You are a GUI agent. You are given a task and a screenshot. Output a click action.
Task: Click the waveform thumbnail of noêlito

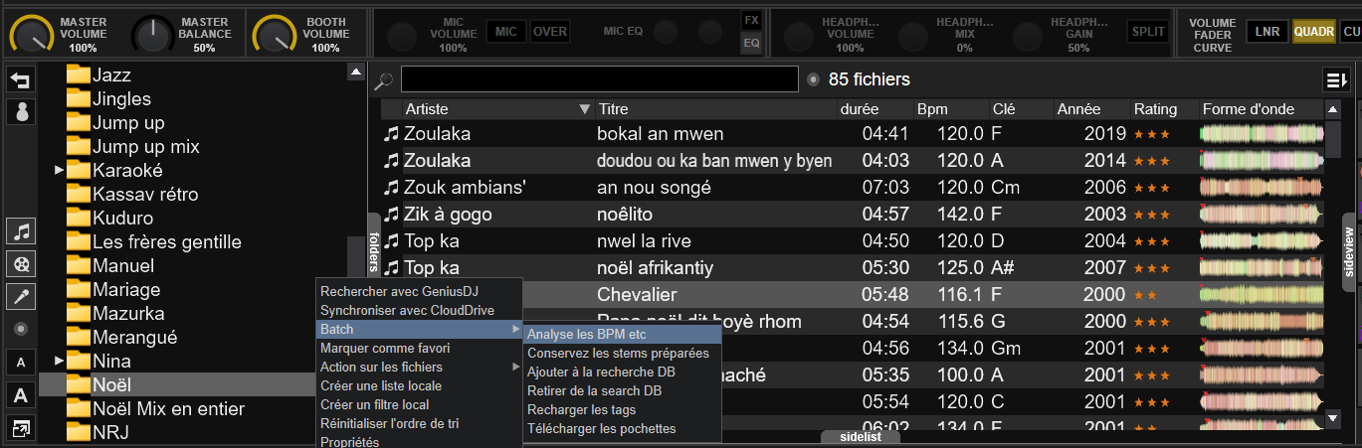(1261, 214)
